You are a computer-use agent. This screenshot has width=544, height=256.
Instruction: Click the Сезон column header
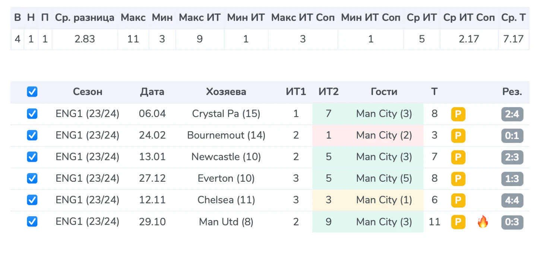[x=88, y=92]
